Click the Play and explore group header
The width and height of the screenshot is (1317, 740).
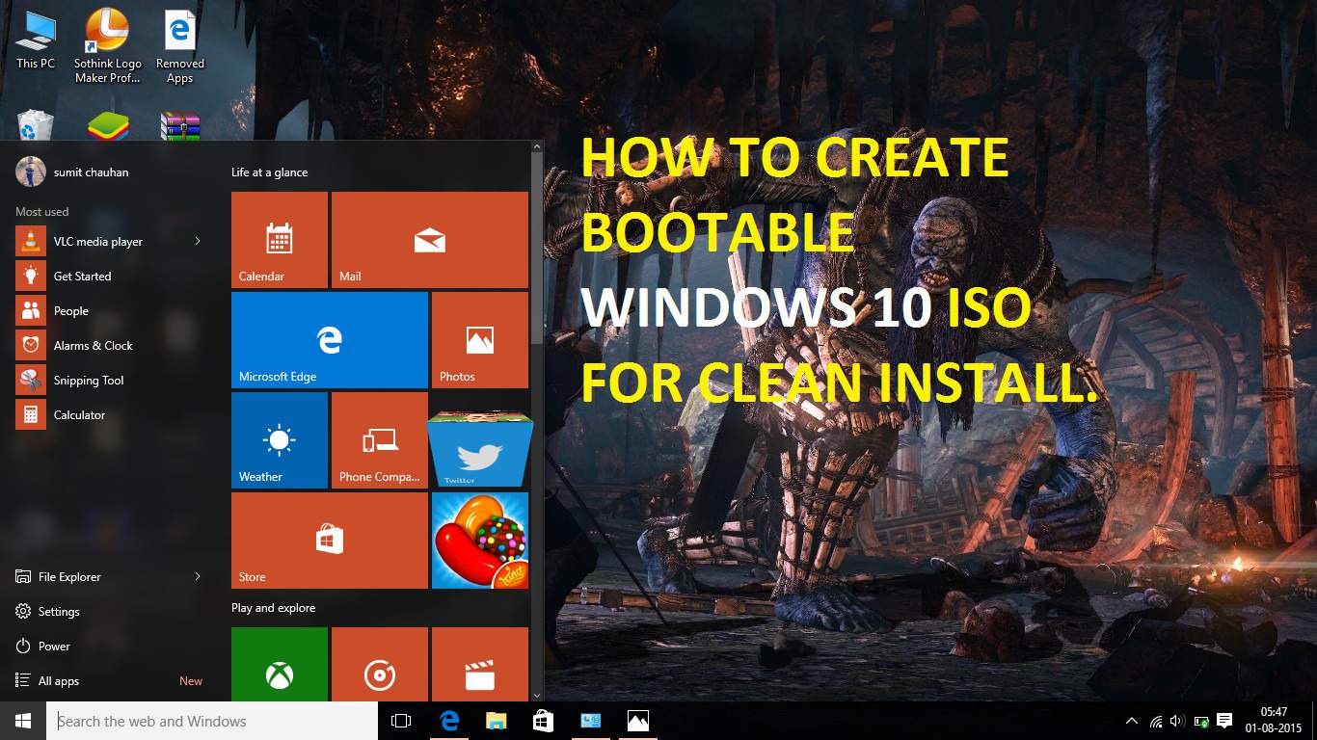(x=274, y=608)
